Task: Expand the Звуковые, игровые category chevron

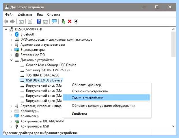Action: [11, 106]
